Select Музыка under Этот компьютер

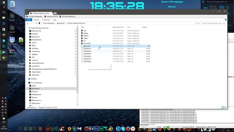(34, 98)
